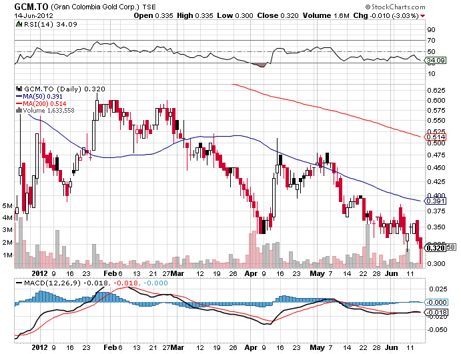The width and height of the screenshot is (461, 354).
Task: Click the 0.320 last price tag
Action: click(x=435, y=248)
